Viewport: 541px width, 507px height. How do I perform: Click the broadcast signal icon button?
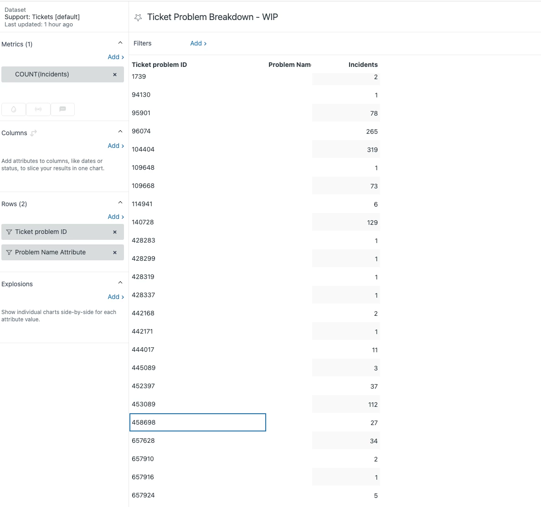point(38,109)
